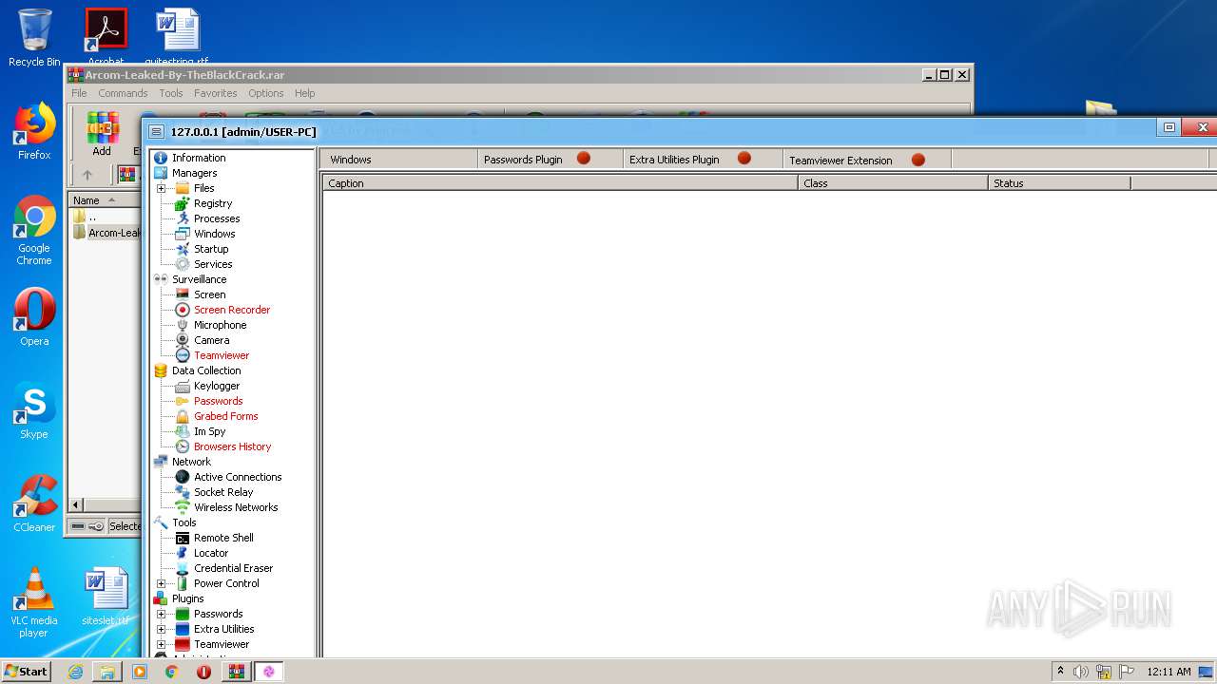The image size is (1217, 684).
Task: Select the Arcom-Leak folder in WinRAR list
Action: 107,233
